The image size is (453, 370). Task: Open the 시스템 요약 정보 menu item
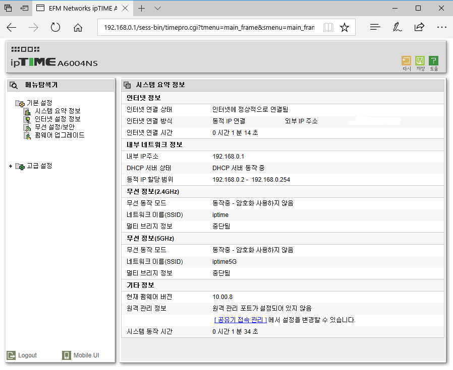58,111
